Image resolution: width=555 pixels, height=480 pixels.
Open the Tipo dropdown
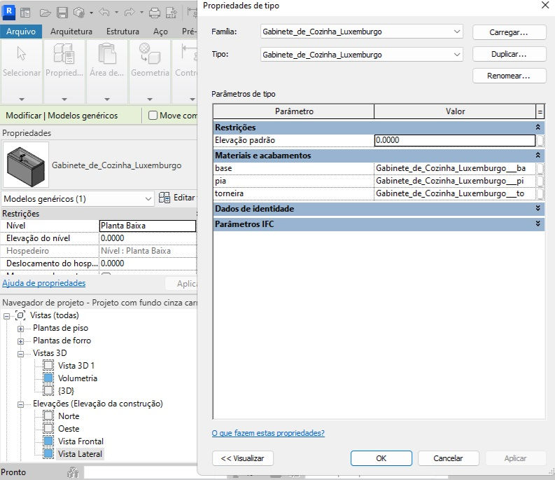[x=457, y=55]
